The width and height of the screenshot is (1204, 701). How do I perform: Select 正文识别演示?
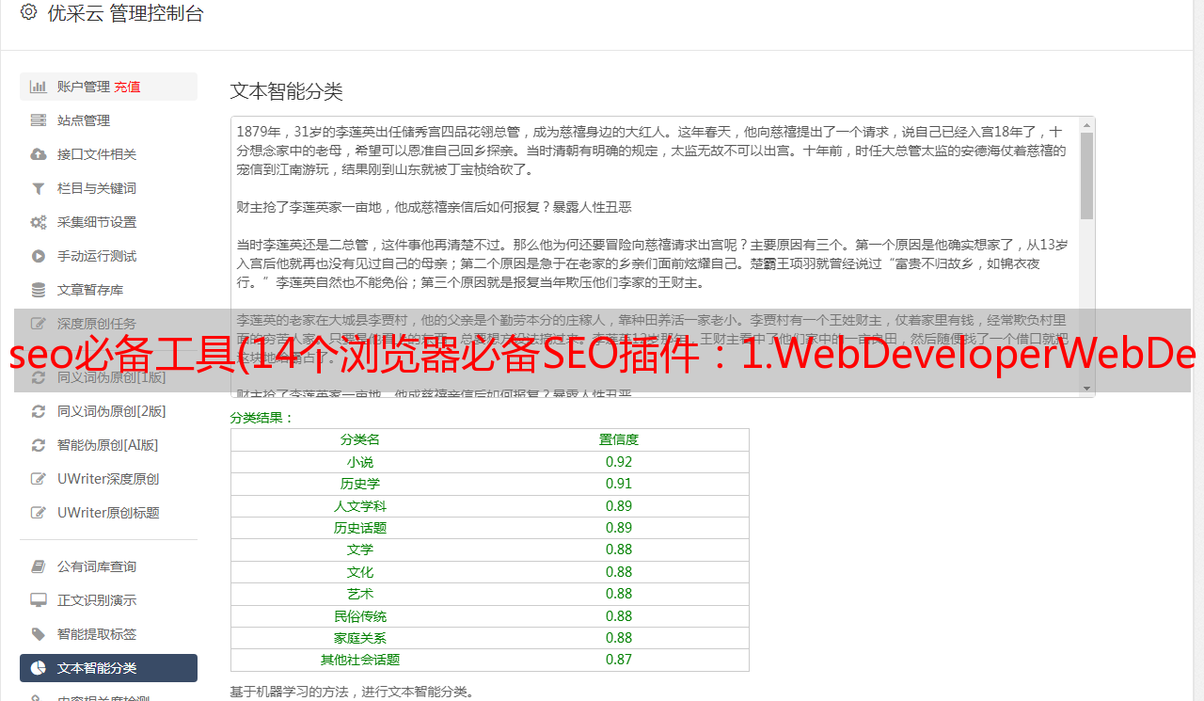click(x=108, y=600)
